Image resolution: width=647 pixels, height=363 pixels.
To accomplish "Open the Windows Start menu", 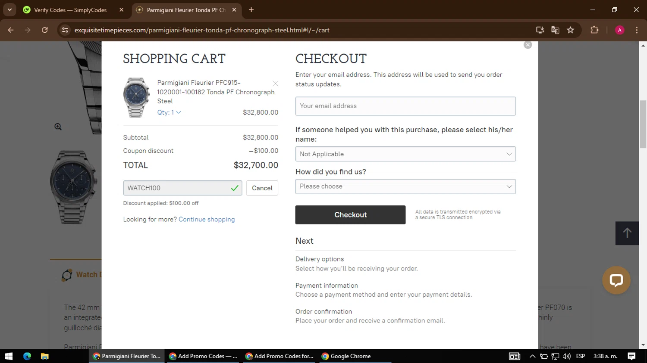I will [x=9, y=356].
